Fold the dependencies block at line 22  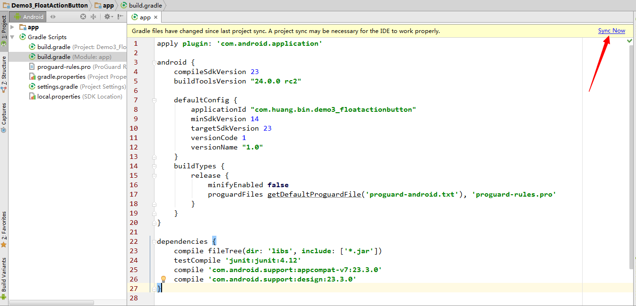154,241
